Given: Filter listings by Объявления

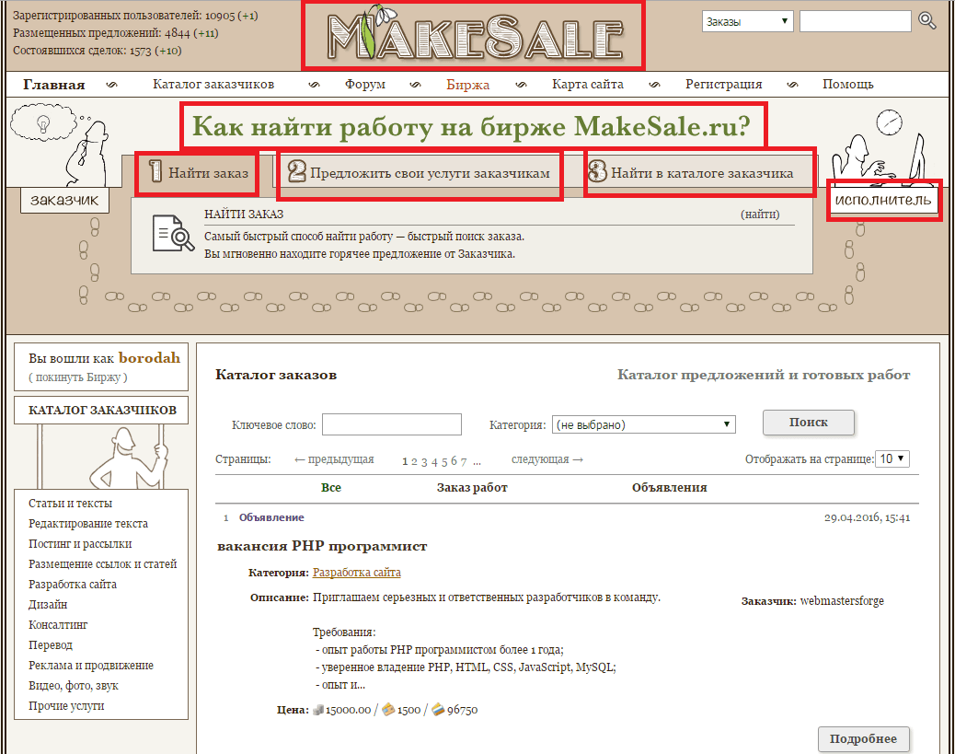Looking at the screenshot, I should click(670, 488).
